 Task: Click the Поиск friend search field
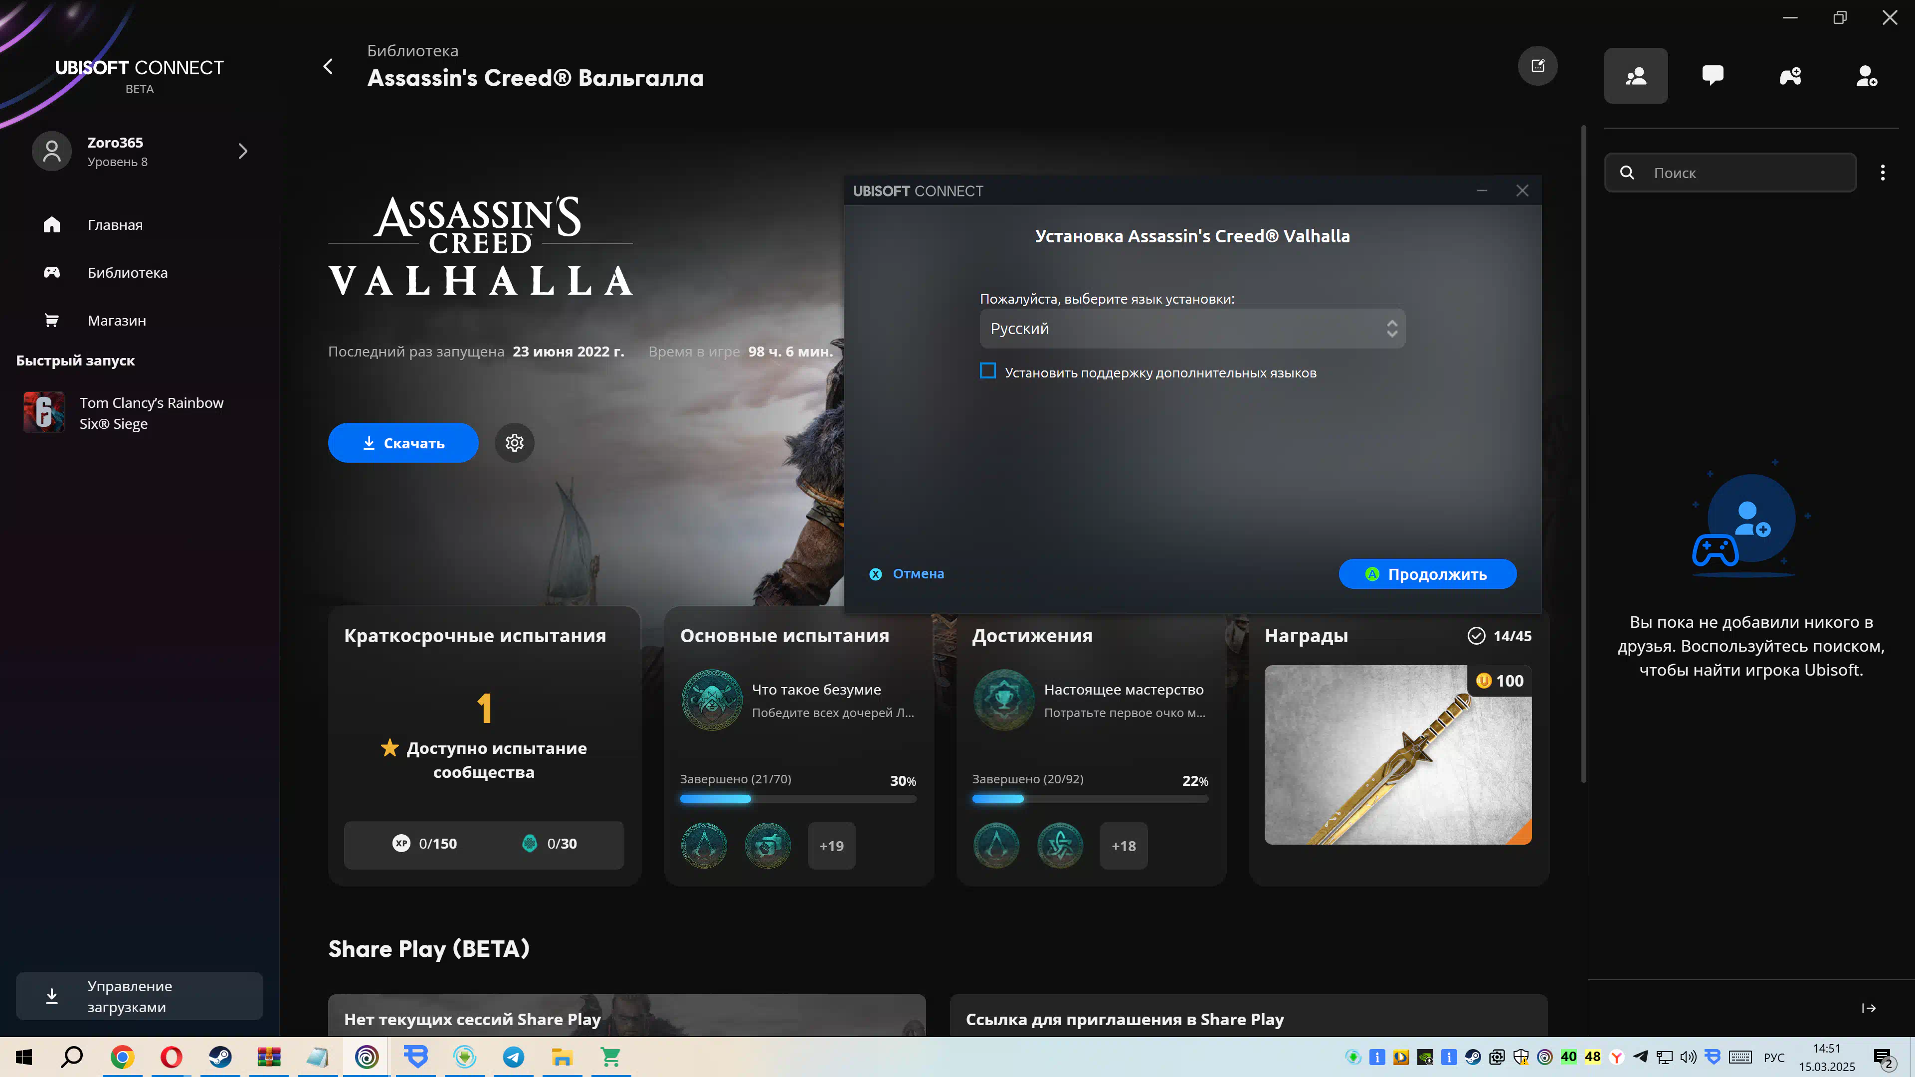[1730, 173]
